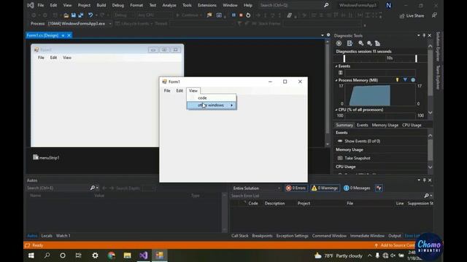Switch to the Locals tab
The image size is (467, 262).
(x=47, y=236)
